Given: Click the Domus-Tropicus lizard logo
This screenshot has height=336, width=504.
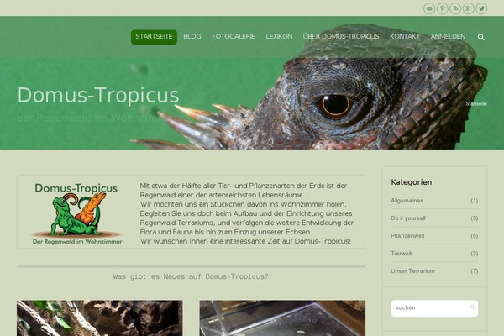Looking at the screenshot, I should point(76,213).
